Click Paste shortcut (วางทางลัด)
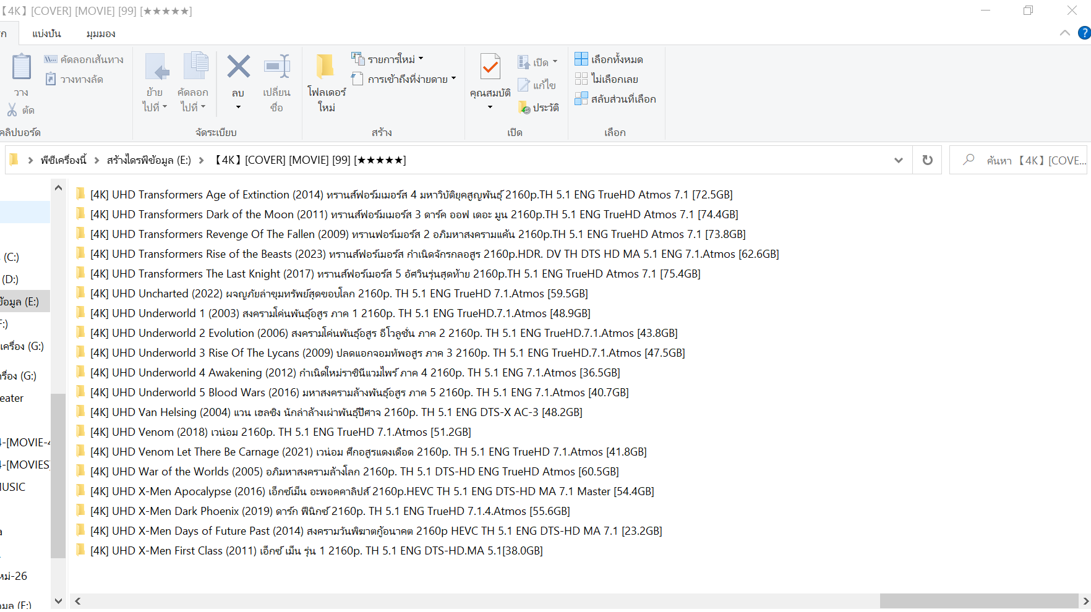The image size is (1091, 612). pos(74,79)
